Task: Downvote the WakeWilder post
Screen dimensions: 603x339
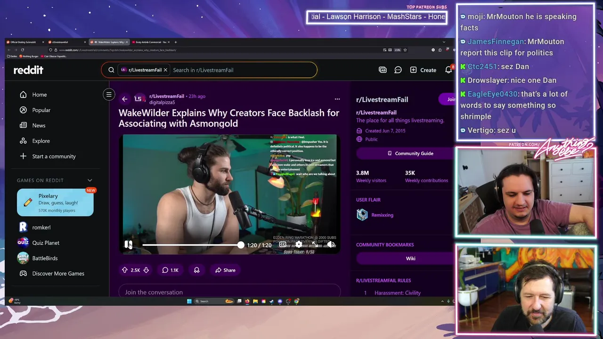Action: (x=146, y=270)
